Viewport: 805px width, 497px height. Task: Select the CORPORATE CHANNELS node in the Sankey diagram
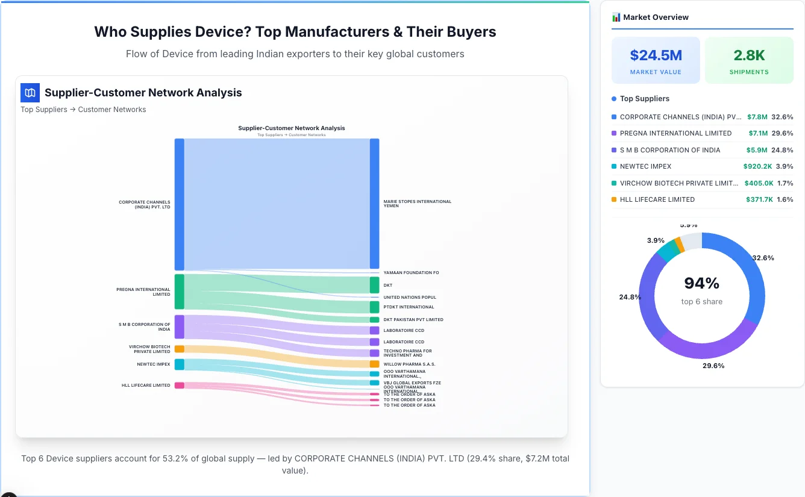178,202
